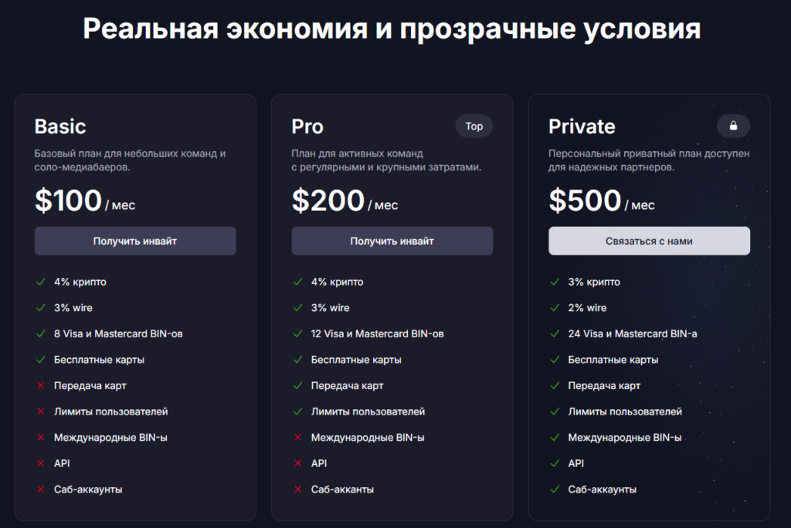Click red cross beside Basic Передача карт
This screenshot has width=791, height=528.
tap(41, 386)
